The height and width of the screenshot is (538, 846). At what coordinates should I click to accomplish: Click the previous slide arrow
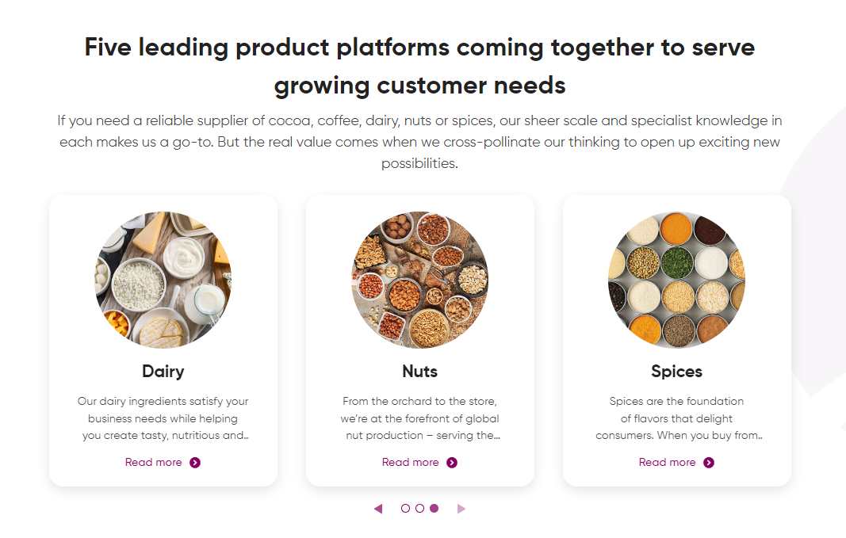[378, 509]
